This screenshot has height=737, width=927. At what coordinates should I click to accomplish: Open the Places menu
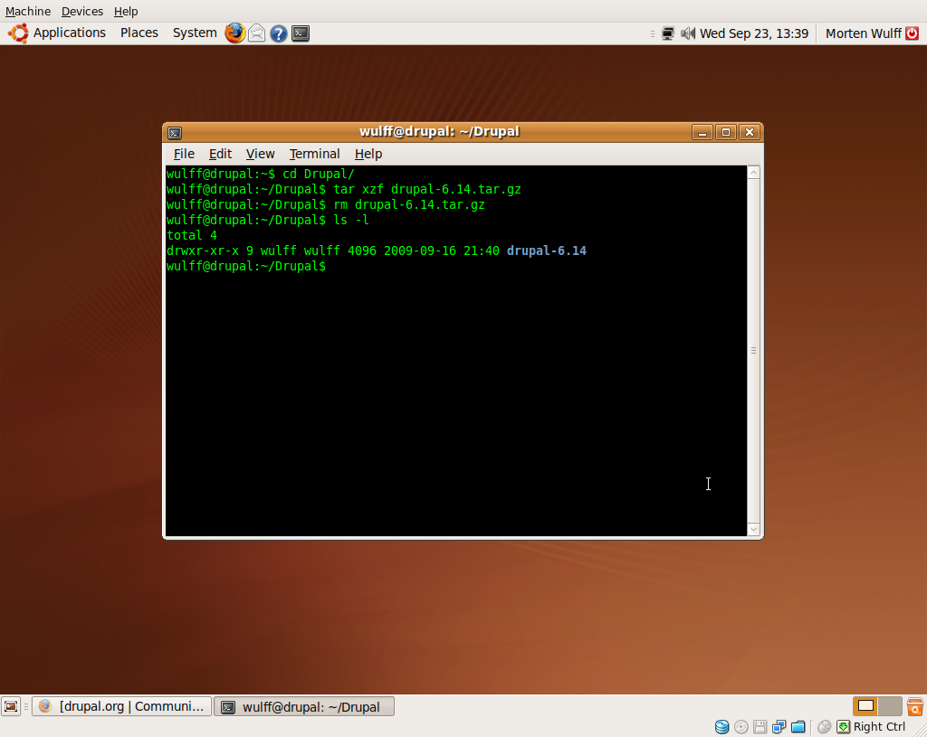pyautogui.click(x=139, y=33)
